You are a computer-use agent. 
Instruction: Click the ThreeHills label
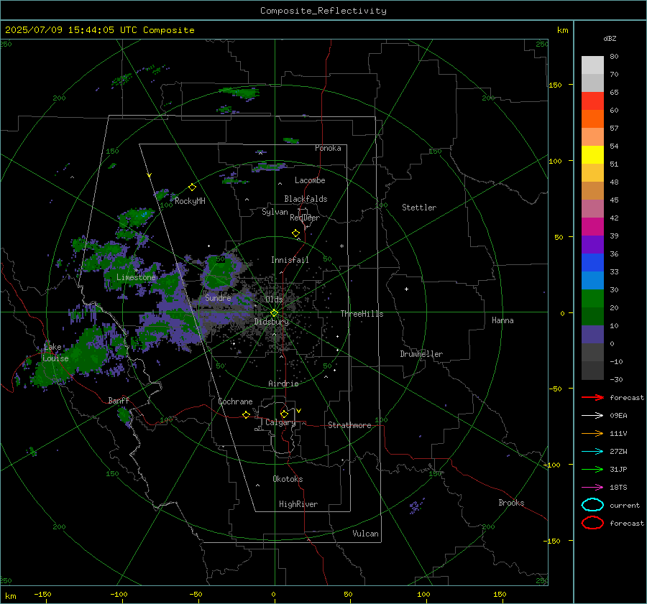(x=362, y=314)
